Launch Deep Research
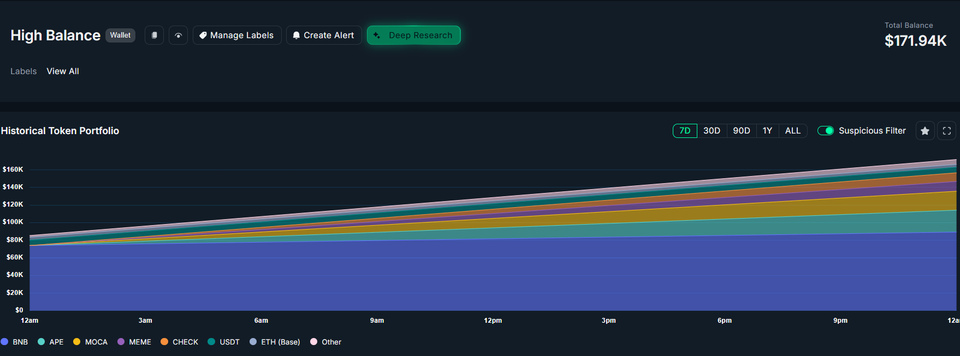This screenshot has width=960, height=356. [x=413, y=35]
